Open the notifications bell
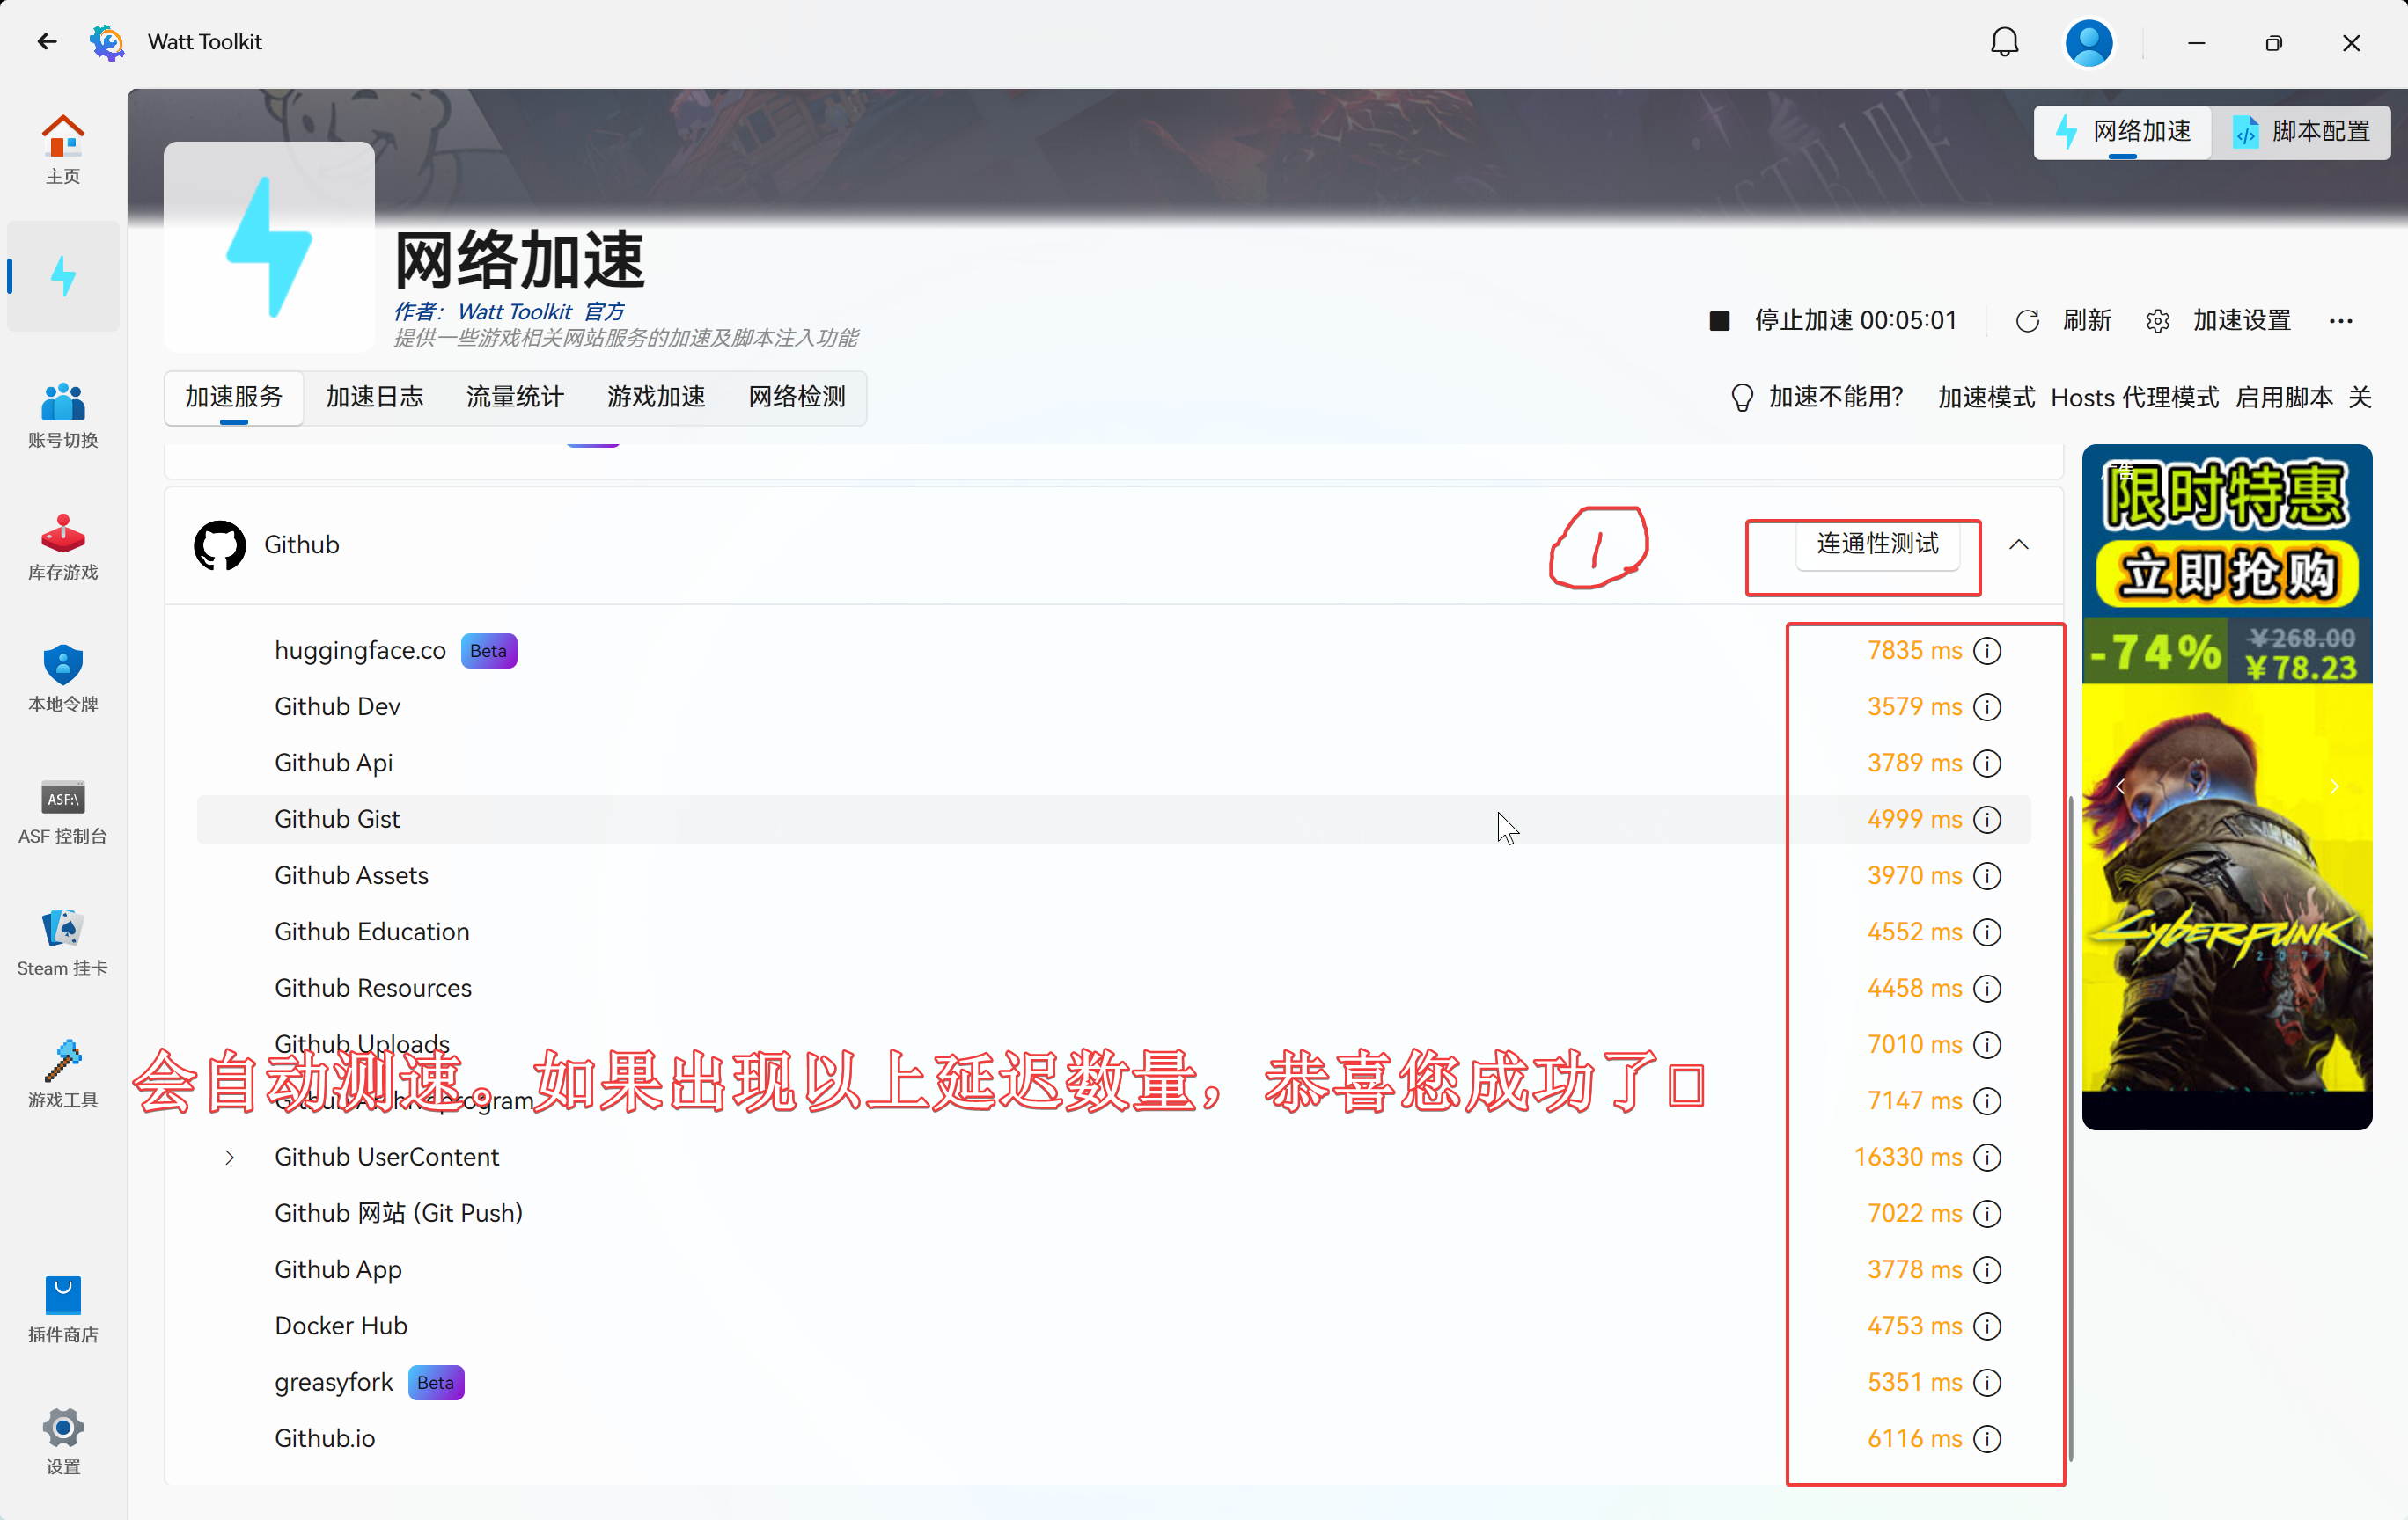 (2004, 42)
